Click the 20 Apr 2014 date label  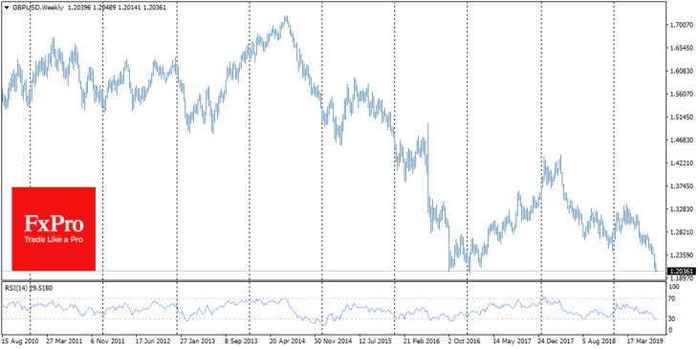pos(288,340)
